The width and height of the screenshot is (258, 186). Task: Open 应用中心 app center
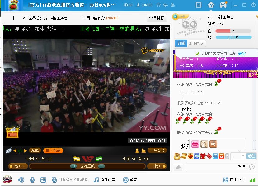pyautogui.click(x=234, y=180)
